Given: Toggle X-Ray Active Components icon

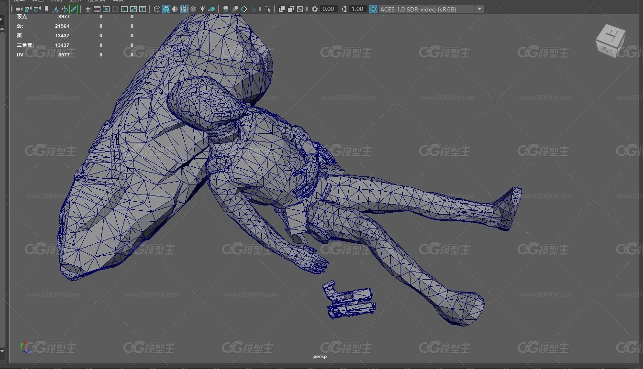Looking at the screenshot, I should (x=291, y=9).
